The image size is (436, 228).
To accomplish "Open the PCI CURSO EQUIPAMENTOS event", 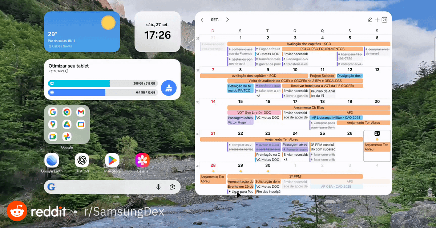I will click(x=322, y=49).
